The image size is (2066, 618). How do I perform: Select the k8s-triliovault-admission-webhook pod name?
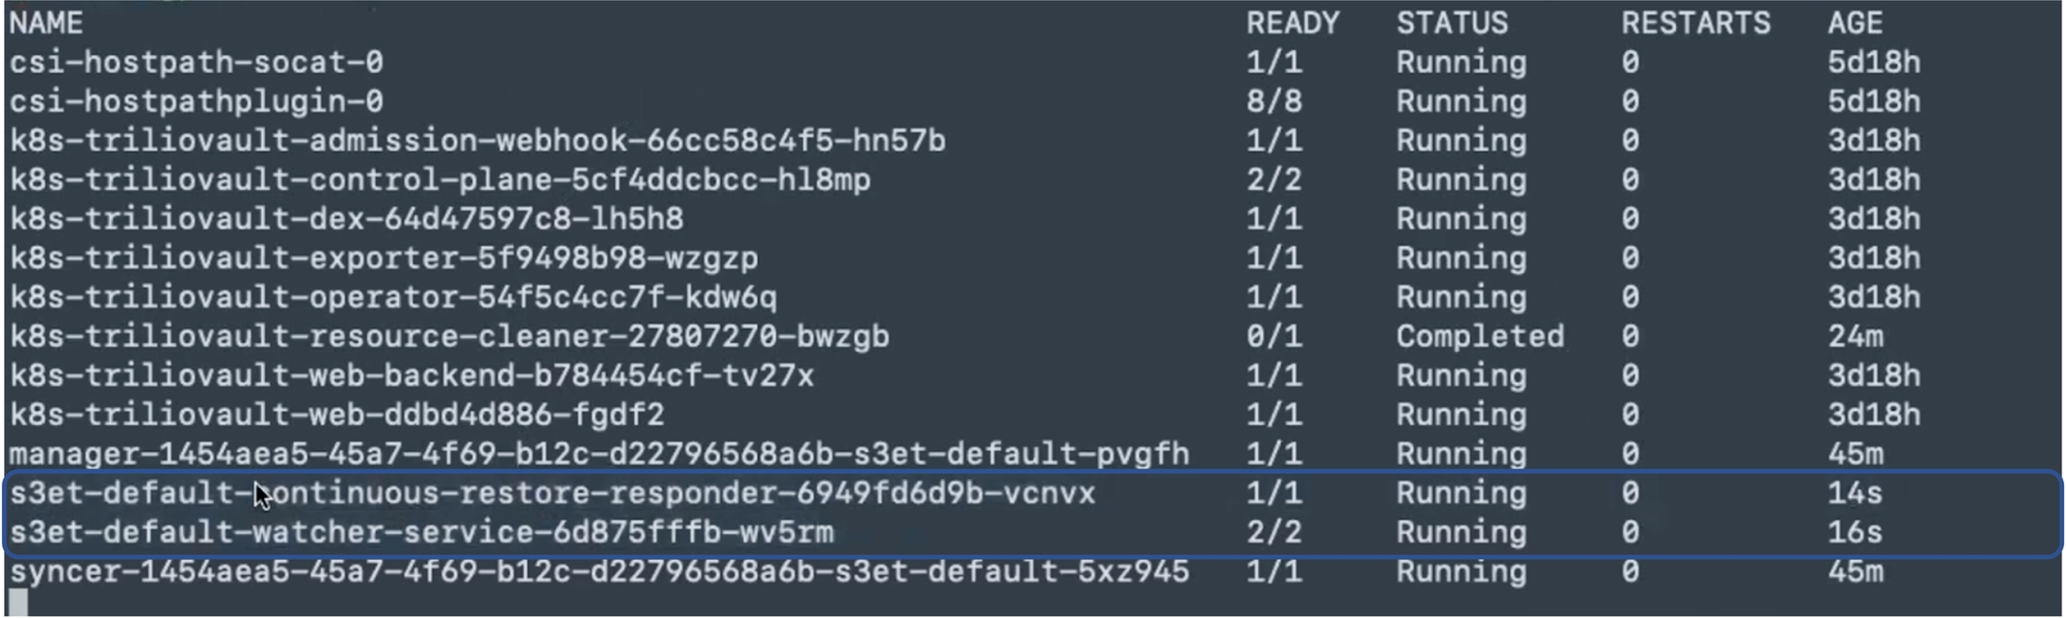click(x=477, y=142)
